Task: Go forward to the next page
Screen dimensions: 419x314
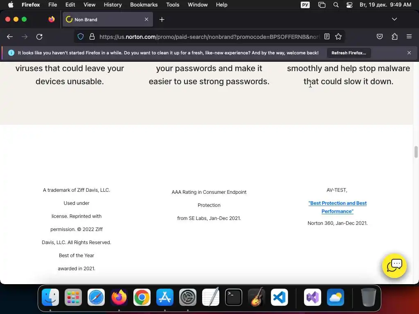Action: (25, 36)
